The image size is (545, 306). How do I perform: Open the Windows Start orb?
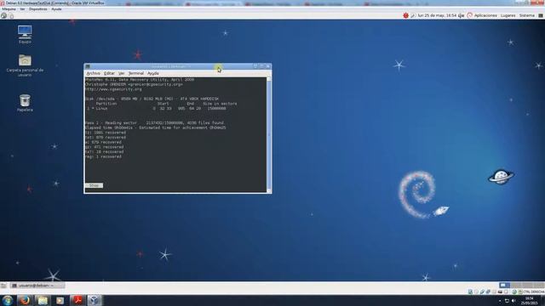tap(8, 300)
